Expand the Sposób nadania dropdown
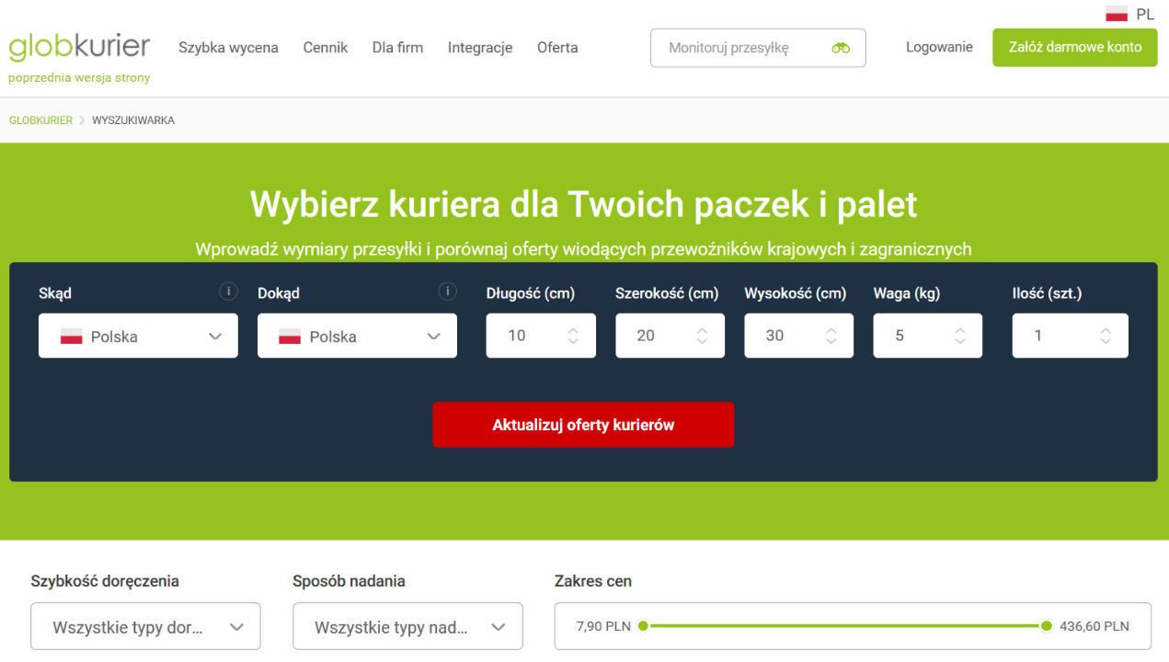The image size is (1169, 662). pyautogui.click(x=407, y=627)
